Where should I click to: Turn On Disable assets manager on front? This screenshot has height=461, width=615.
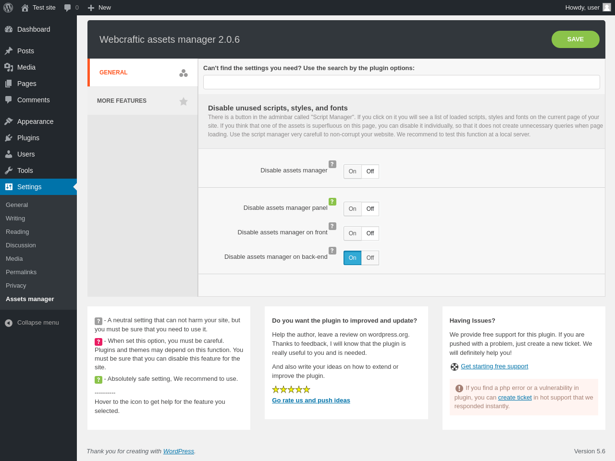(353, 233)
